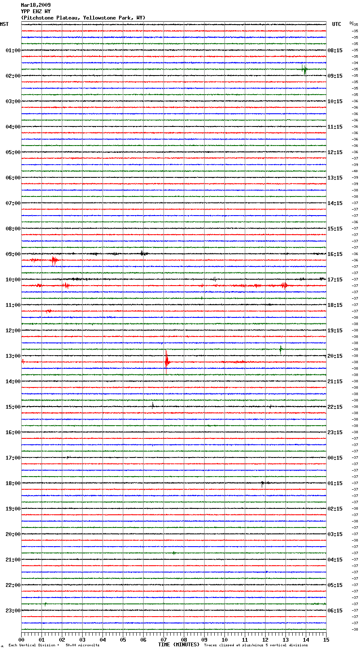The image size is (360, 651).
Task: Select the 21:00 MST time label
Action: pos(13,560)
